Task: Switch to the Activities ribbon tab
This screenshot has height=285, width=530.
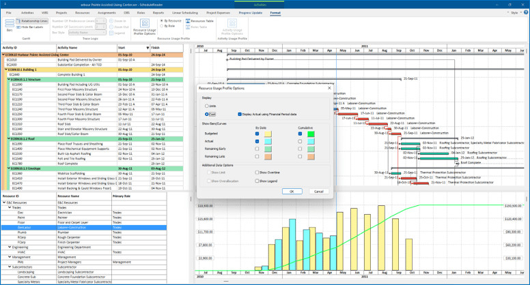Action: tap(27, 13)
